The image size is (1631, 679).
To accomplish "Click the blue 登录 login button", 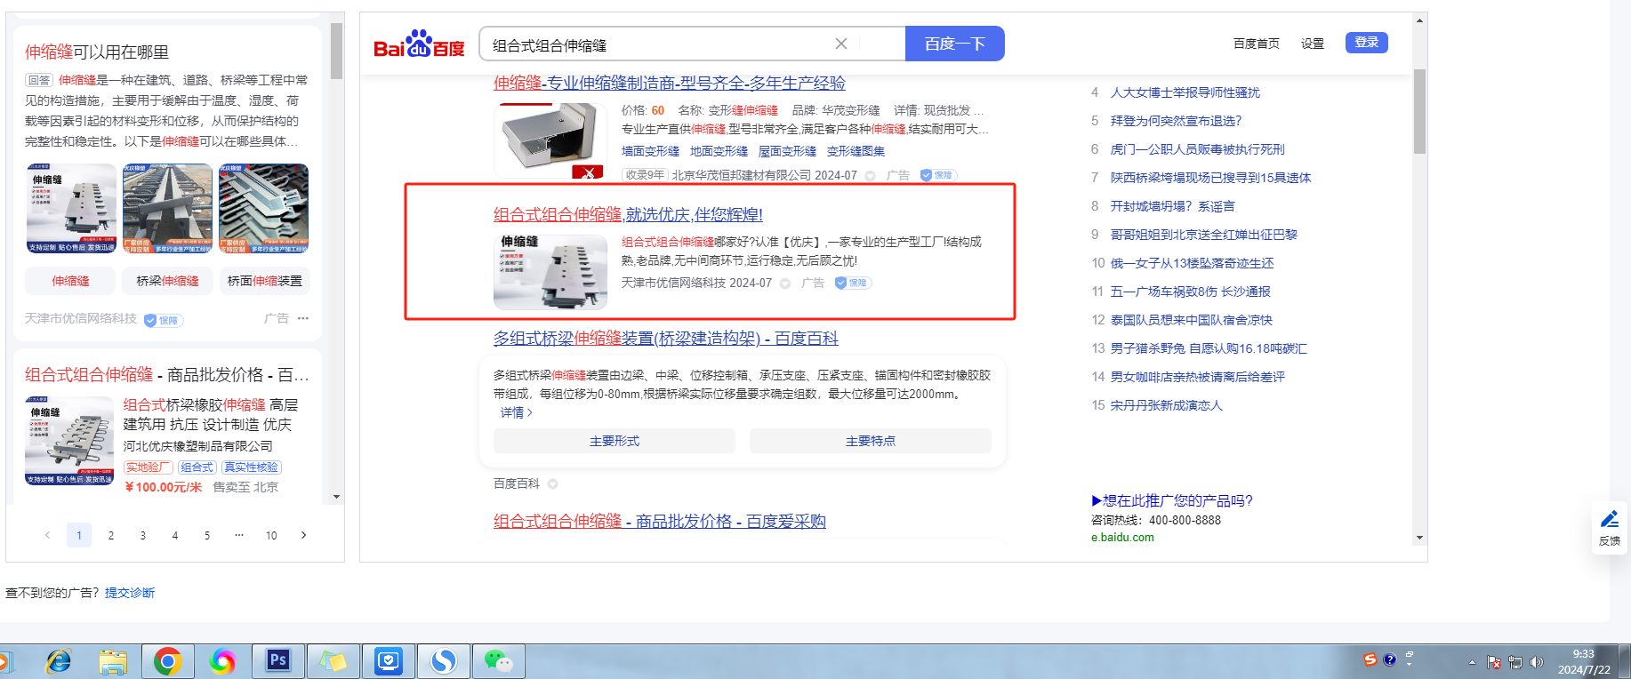I will point(1367,43).
